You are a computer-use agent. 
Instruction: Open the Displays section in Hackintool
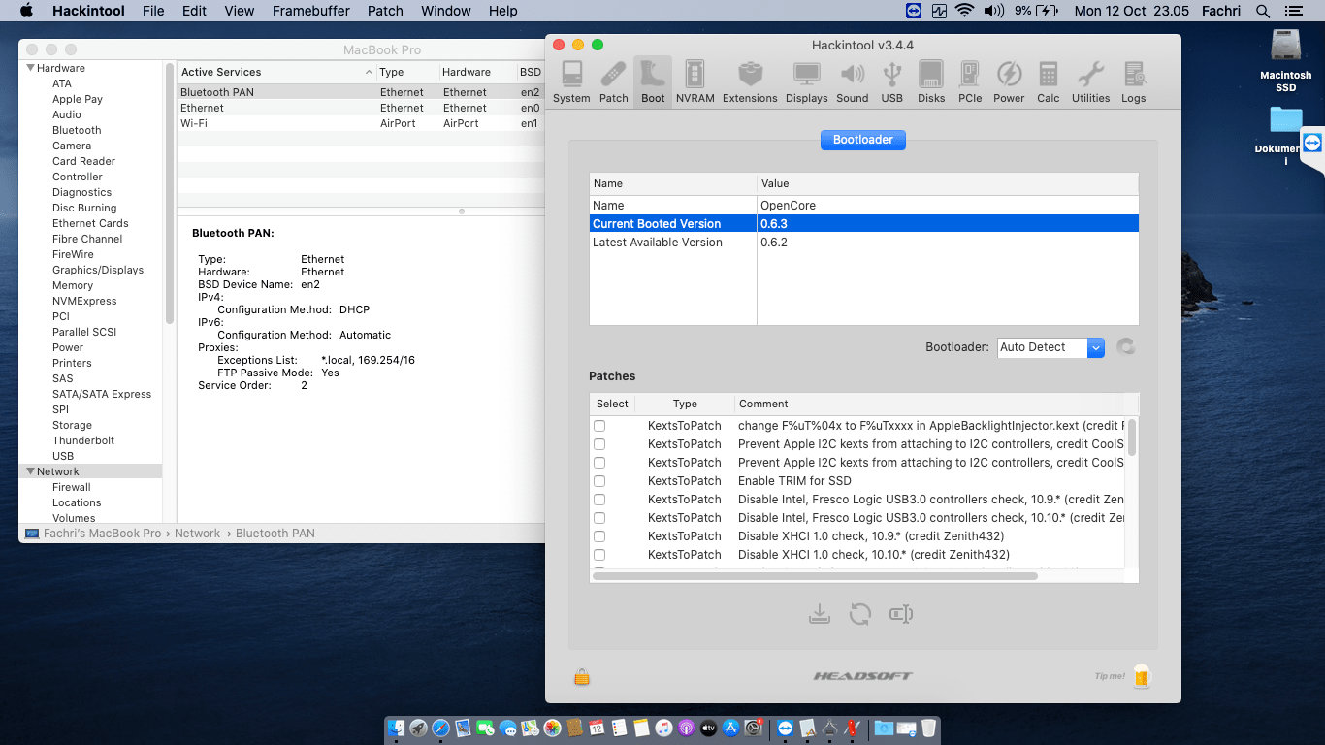(806, 81)
